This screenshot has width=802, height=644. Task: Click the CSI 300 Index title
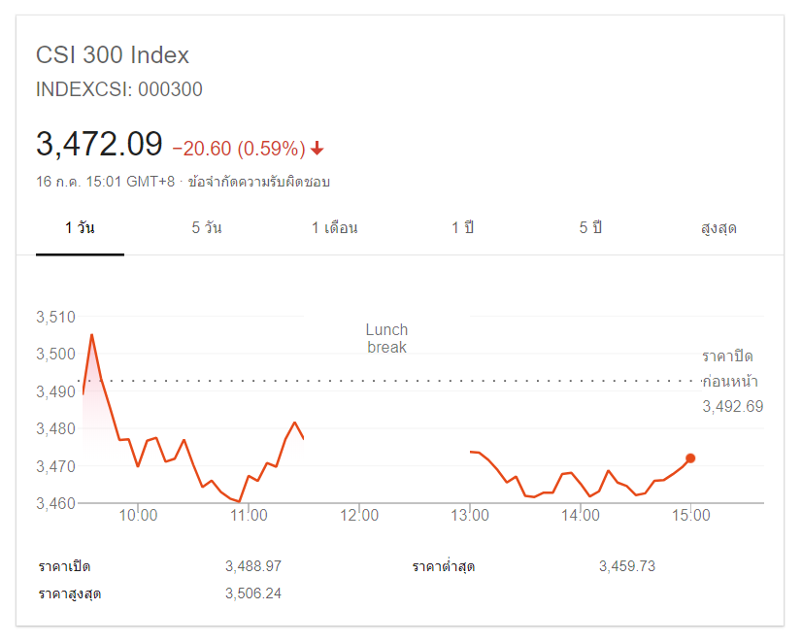tap(113, 55)
